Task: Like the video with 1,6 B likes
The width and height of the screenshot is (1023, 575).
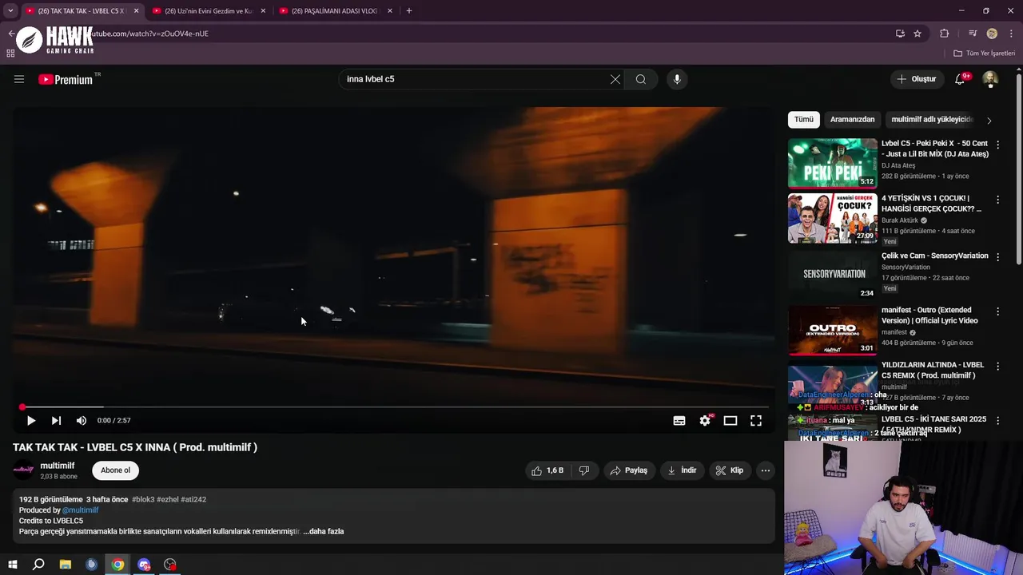Action: (x=547, y=470)
